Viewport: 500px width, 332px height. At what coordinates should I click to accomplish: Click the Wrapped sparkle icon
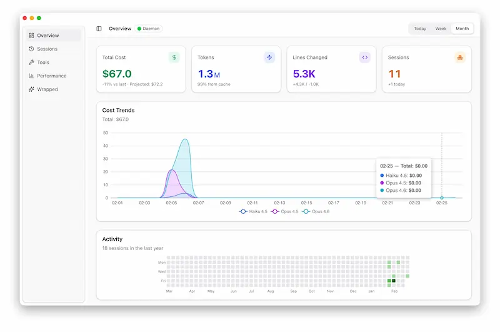tap(31, 89)
